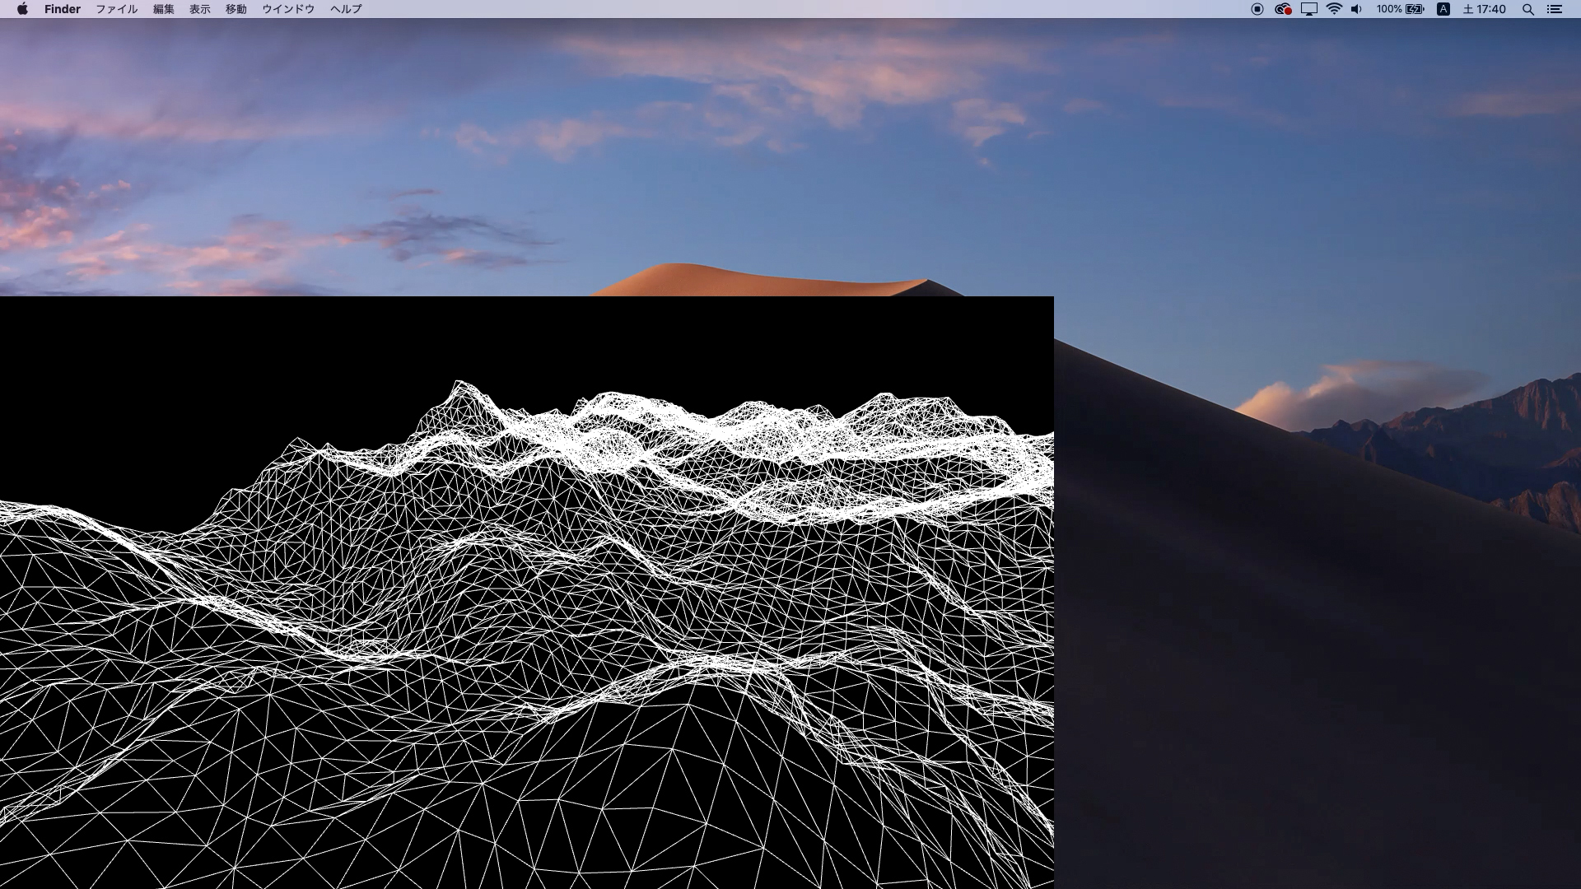
Task: Open the ウインドウ menu
Action: click(288, 9)
